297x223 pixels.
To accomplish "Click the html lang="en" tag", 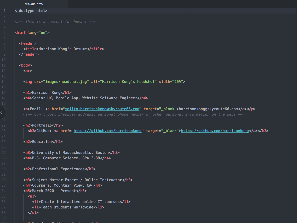I will click(32, 32).
